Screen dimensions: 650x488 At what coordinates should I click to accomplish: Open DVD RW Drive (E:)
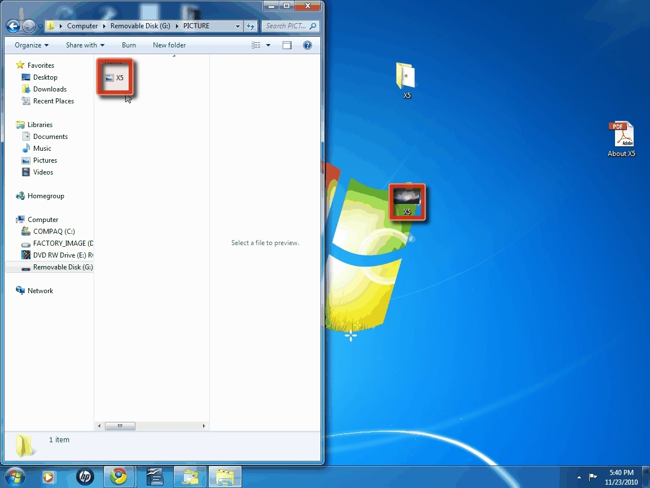[x=63, y=255]
